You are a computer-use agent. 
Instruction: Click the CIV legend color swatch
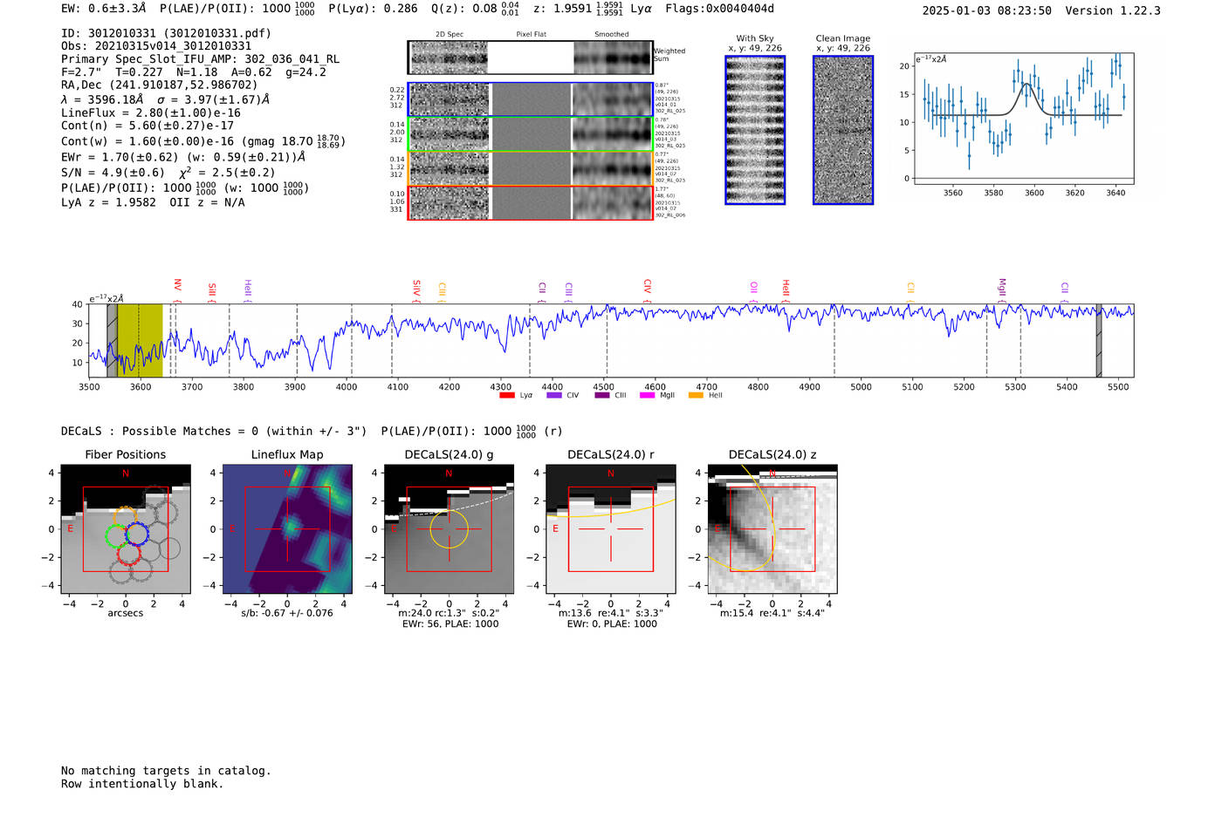point(554,395)
